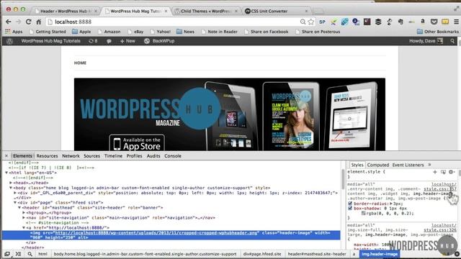Bookmark this page with the star icon

(x=310, y=22)
